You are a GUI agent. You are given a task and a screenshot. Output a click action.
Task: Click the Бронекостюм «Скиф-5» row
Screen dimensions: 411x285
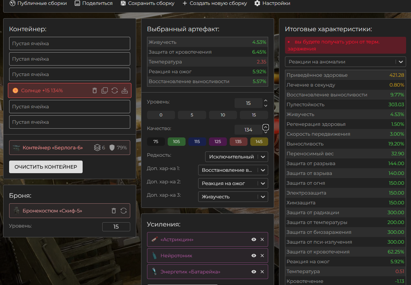[69, 211]
